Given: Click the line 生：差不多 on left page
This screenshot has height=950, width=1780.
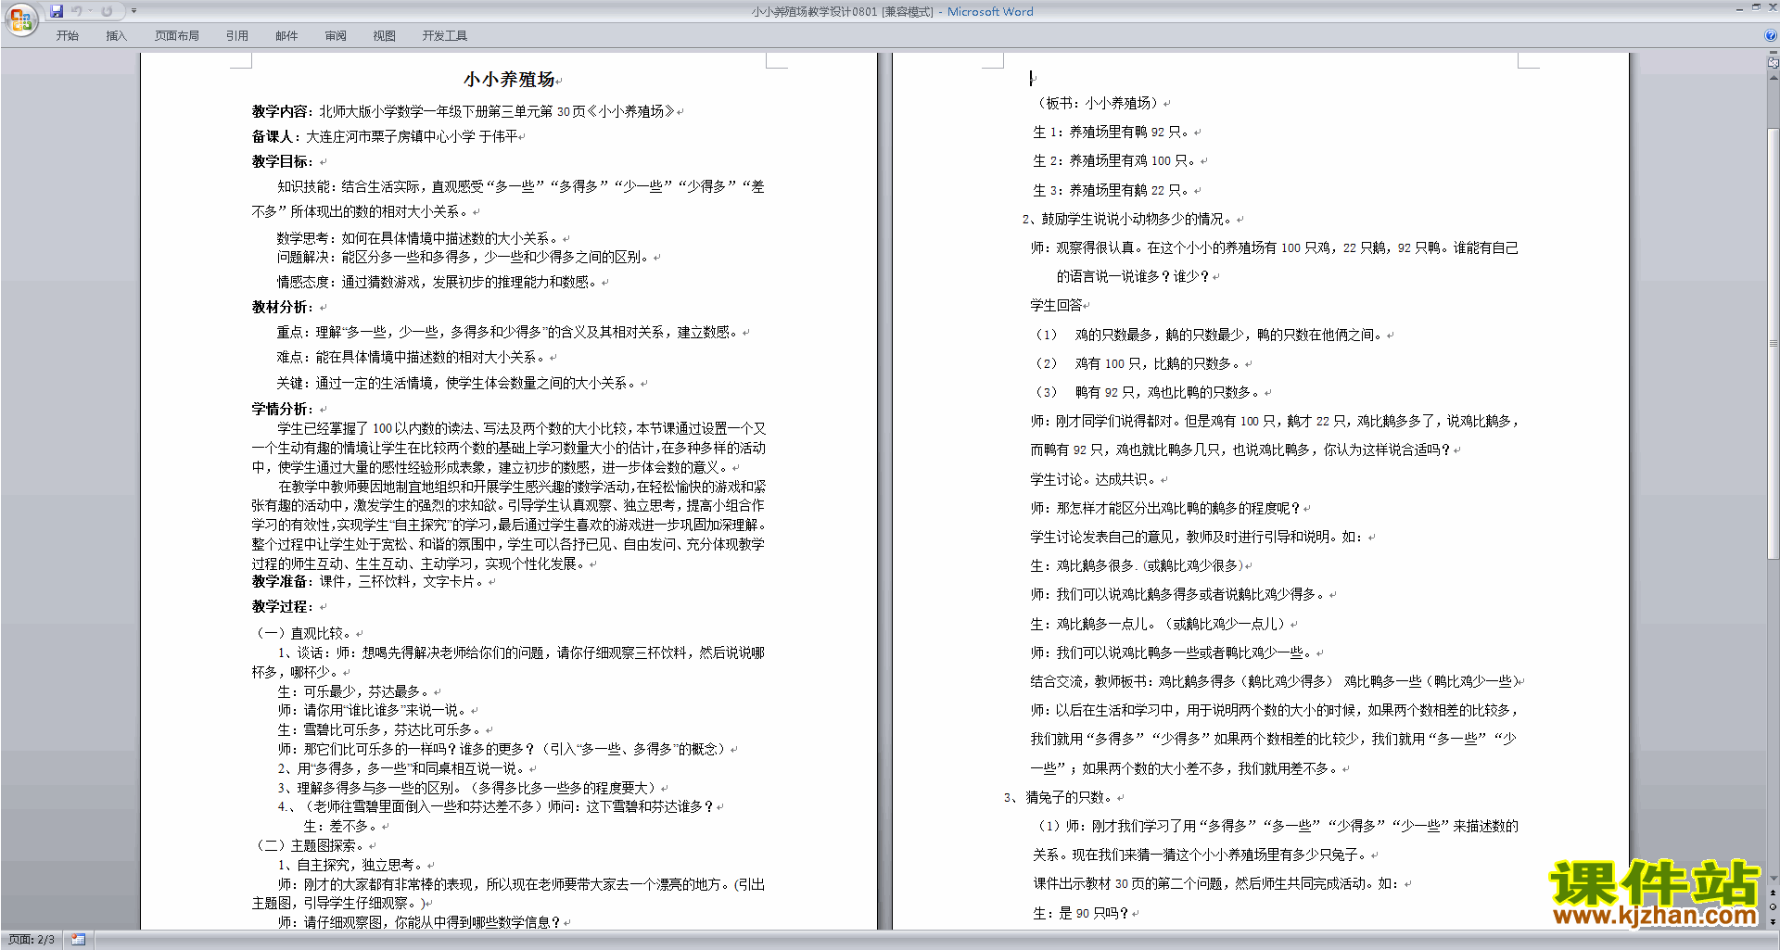Looking at the screenshot, I should pyautogui.click(x=342, y=826).
